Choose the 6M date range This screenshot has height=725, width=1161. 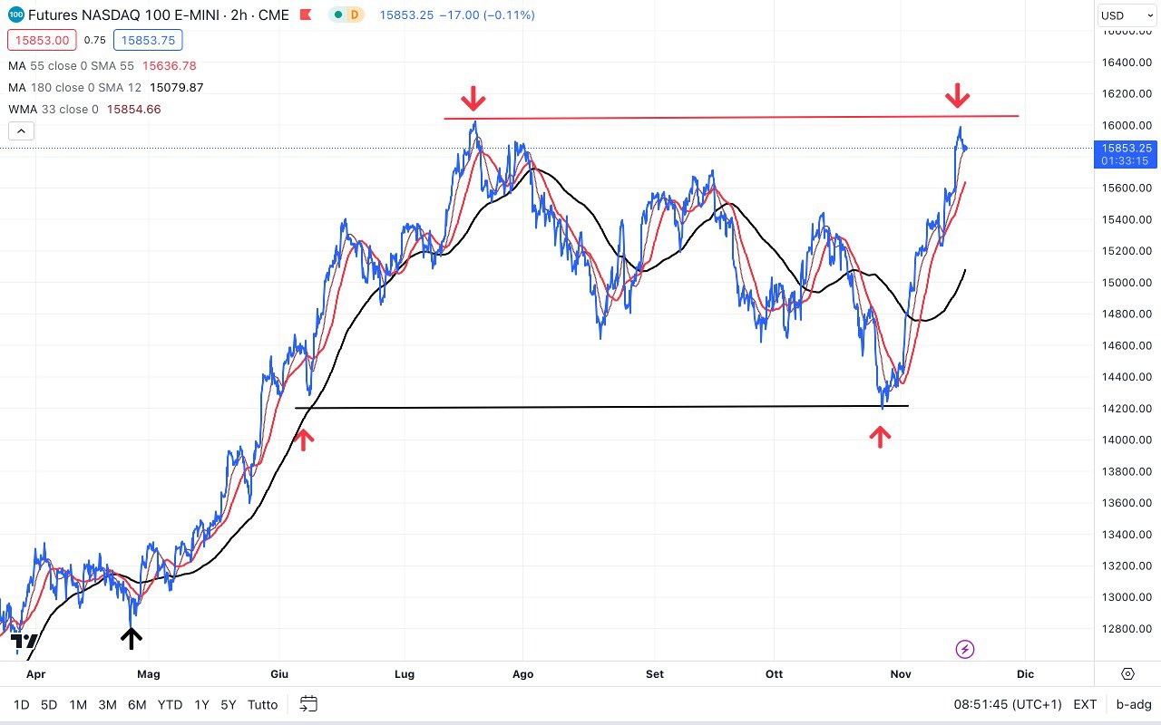click(x=137, y=704)
